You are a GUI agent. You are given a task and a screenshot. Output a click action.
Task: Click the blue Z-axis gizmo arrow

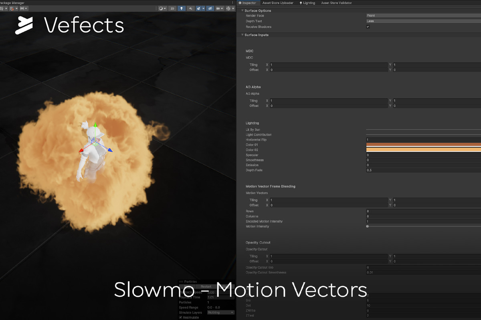110,150
